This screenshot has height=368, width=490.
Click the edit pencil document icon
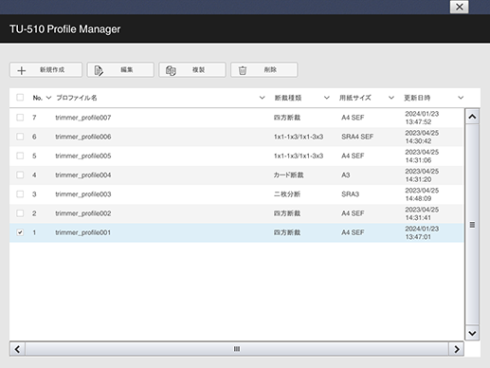pos(99,70)
